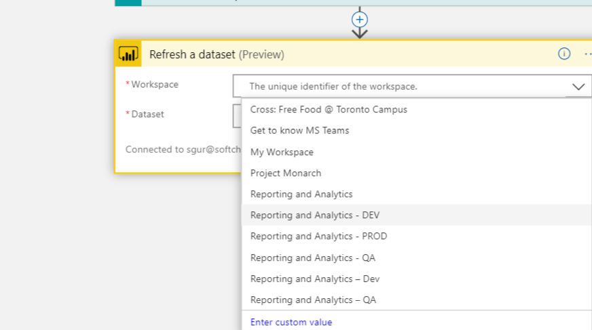Choose Get to know MS Teams workspace
This screenshot has height=330, width=592.
299,130
